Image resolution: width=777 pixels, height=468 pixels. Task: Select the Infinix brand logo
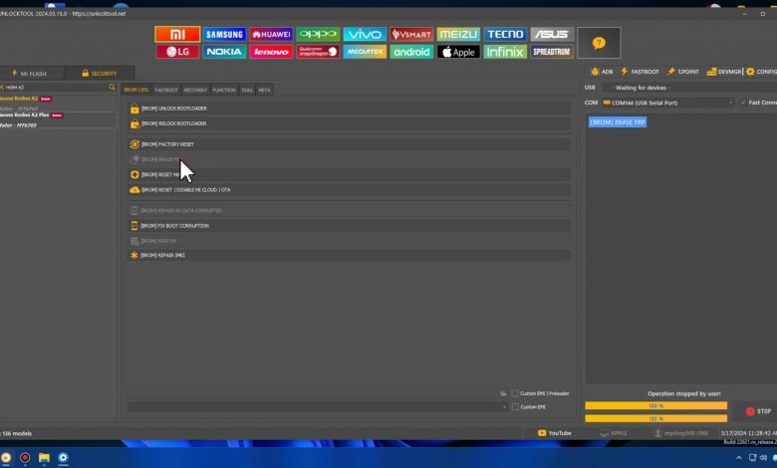(505, 52)
